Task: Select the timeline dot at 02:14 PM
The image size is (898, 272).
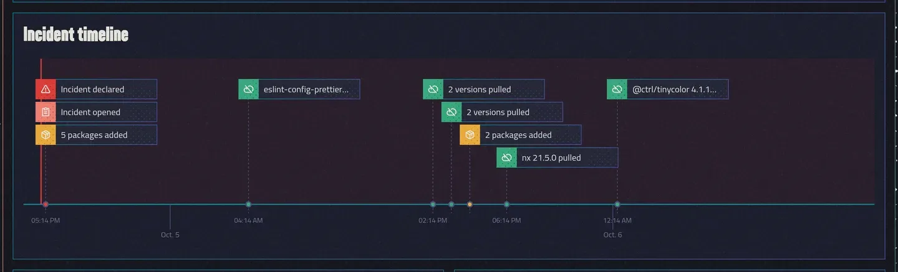Action: pos(433,204)
